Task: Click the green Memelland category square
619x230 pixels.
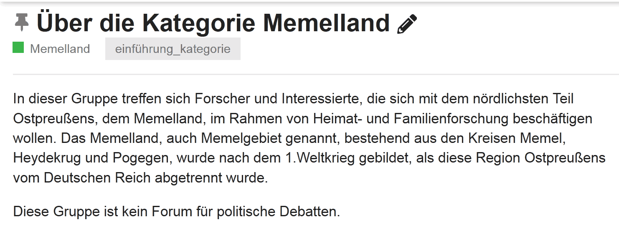Action: pos(18,47)
